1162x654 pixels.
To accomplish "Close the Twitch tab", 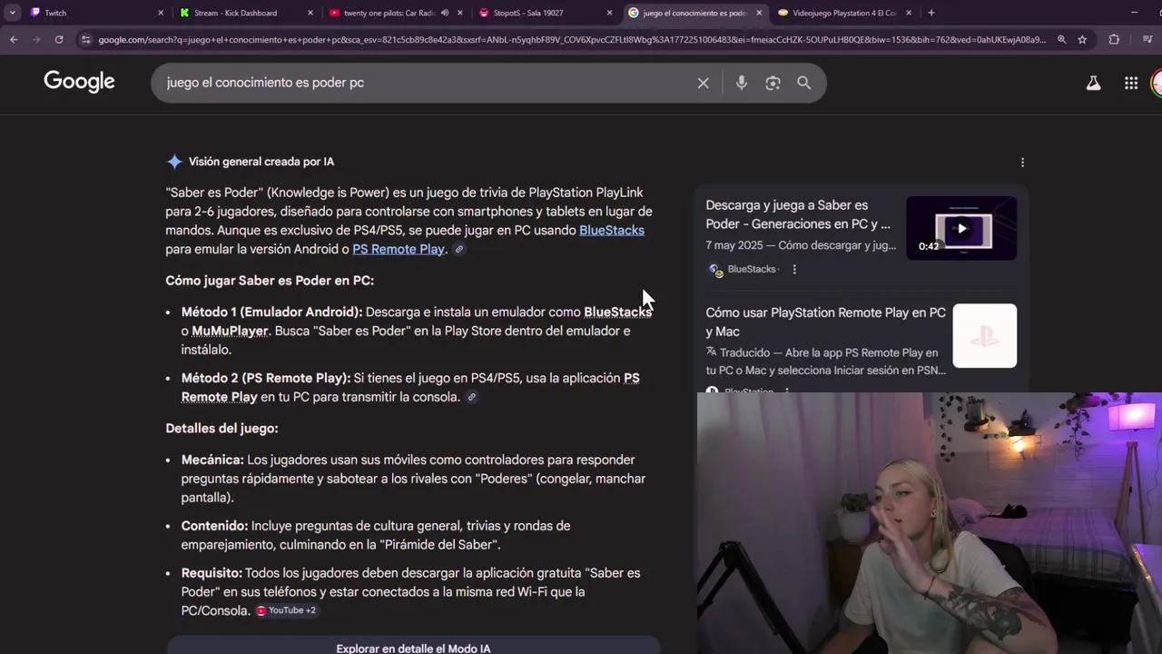I will (x=161, y=13).
